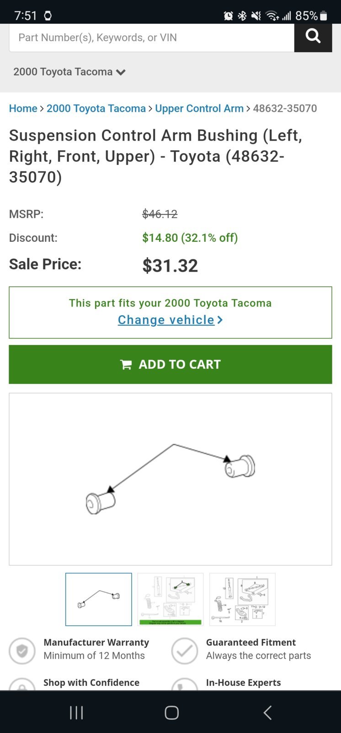Image resolution: width=341 pixels, height=733 pixels.
Task: Expand the 2000 Toyota Tacoma vehicle dropdown
Action: click(x=69, y=72)
